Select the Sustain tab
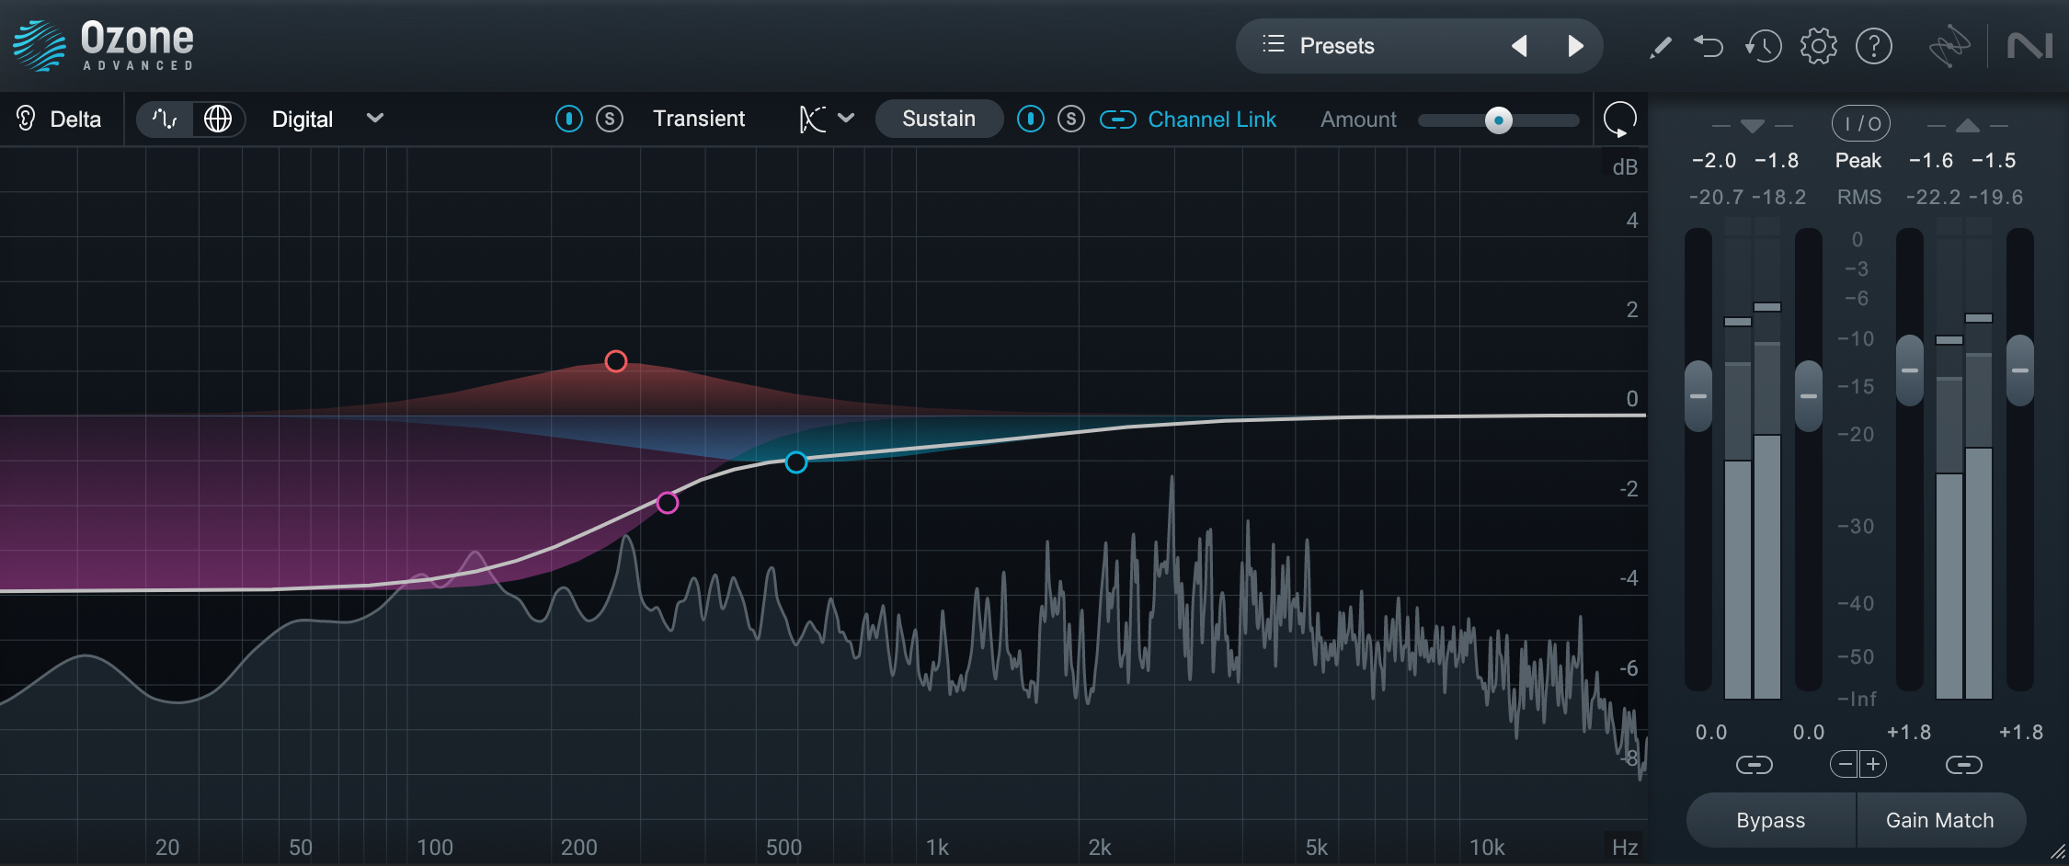The height and width of the screenshot is (866, 2069). point(939,119)
